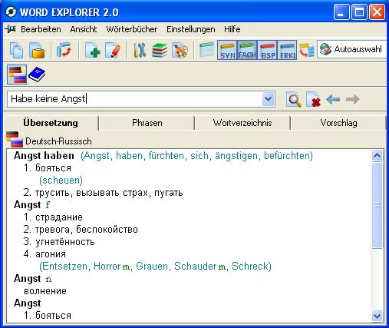
Task: Click the add new entry icon
Action: point(92,50)
